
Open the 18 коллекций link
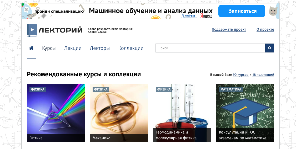(x=263, y=75)
